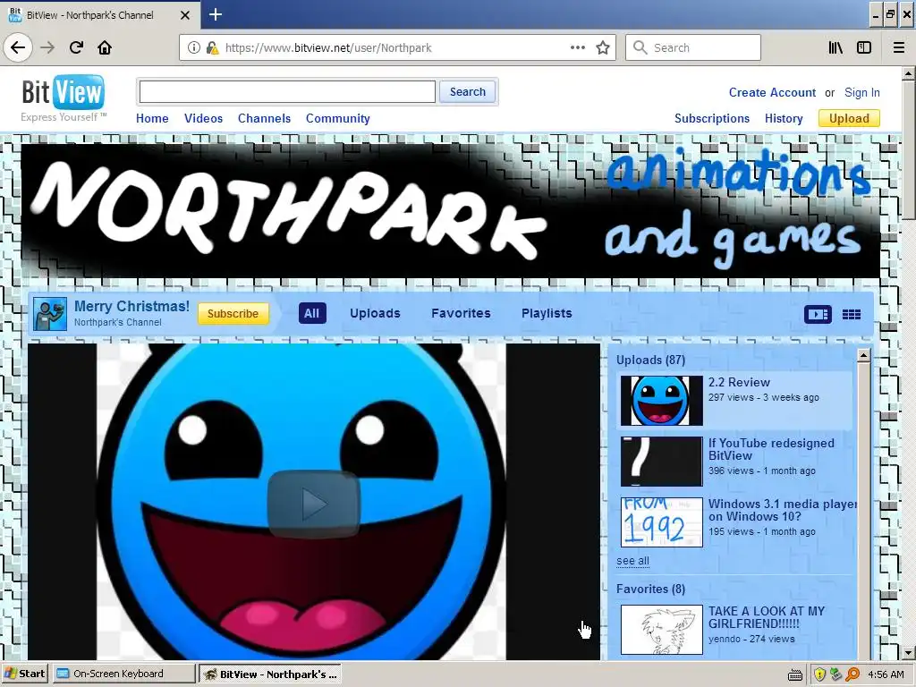Open the Firefox hamburger menu
Screen dimensions: 916x687
tap(899, 47)
